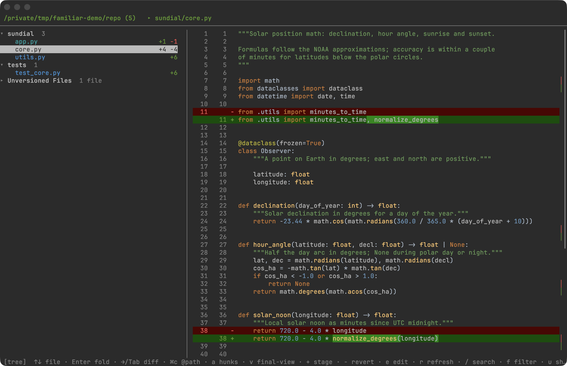
Task: Select core.py in the file tree
Action: 89,49
